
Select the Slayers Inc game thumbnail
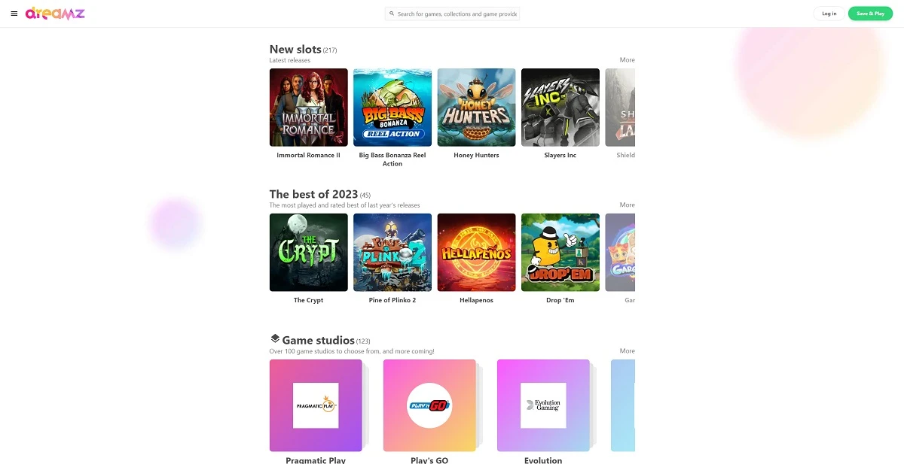tap(560, 108)
